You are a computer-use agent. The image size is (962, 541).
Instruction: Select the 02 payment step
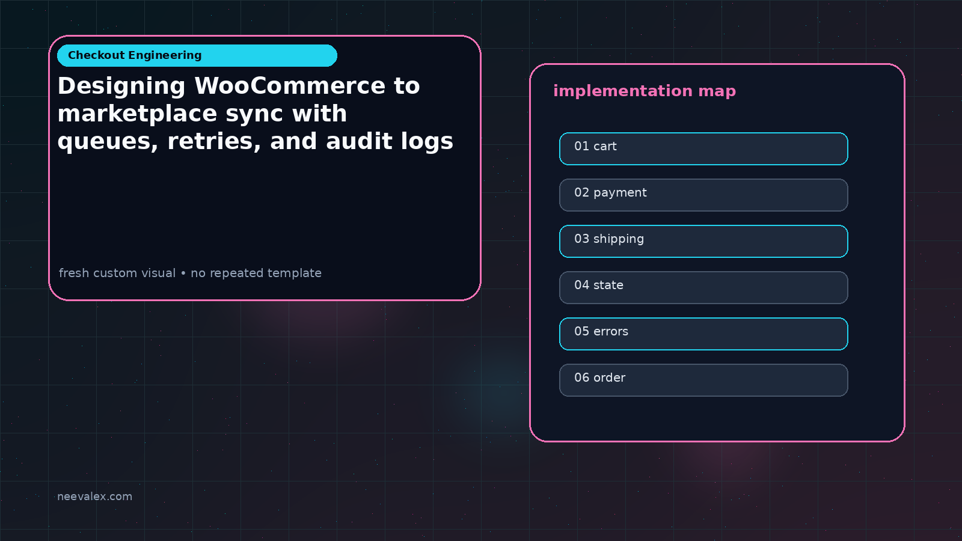(x=703, y=195)
